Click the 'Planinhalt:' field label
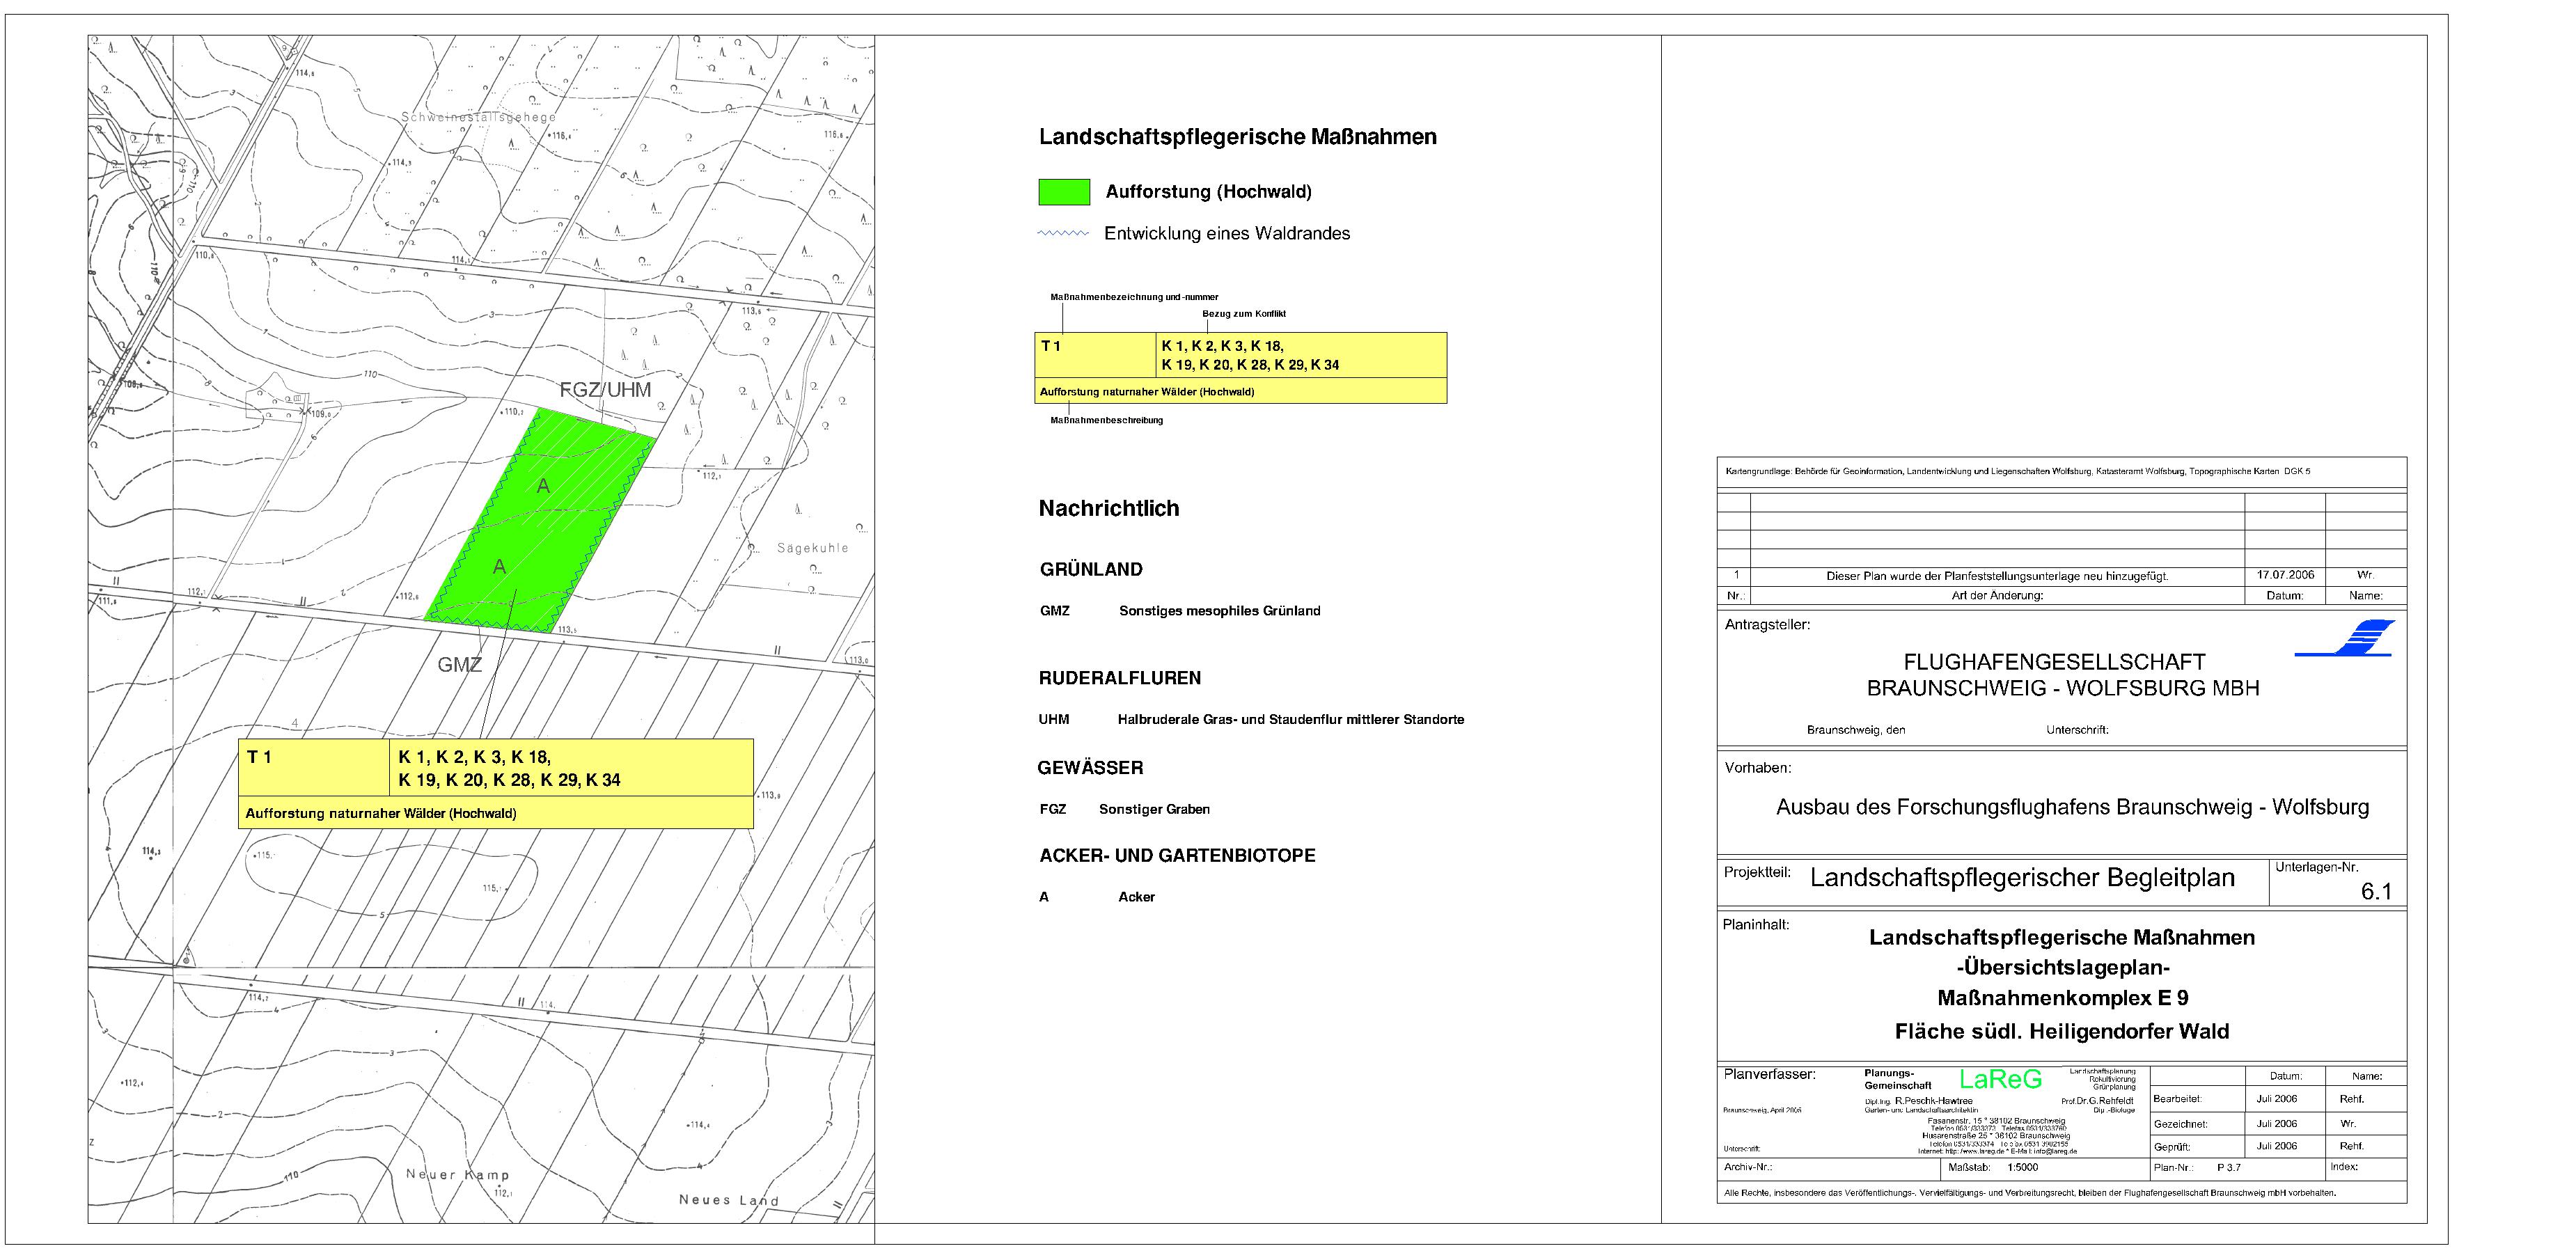The height and width of the screenshot is (1253, 2576). click(x=1756, y=924)
